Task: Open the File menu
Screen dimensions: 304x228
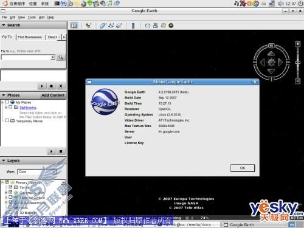Action: click(4, 18)
